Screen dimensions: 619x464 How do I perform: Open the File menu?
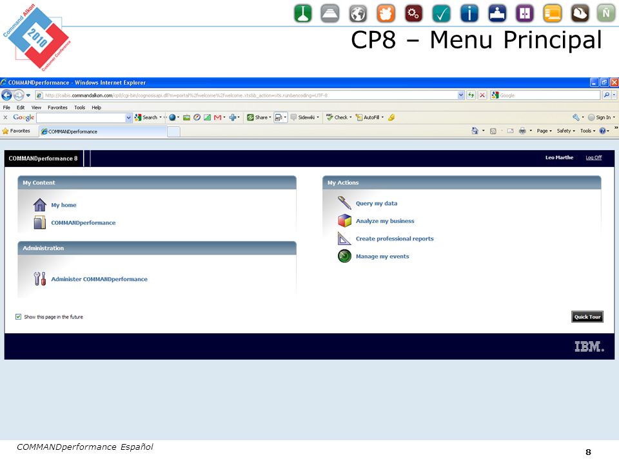[x=6, y=108]
